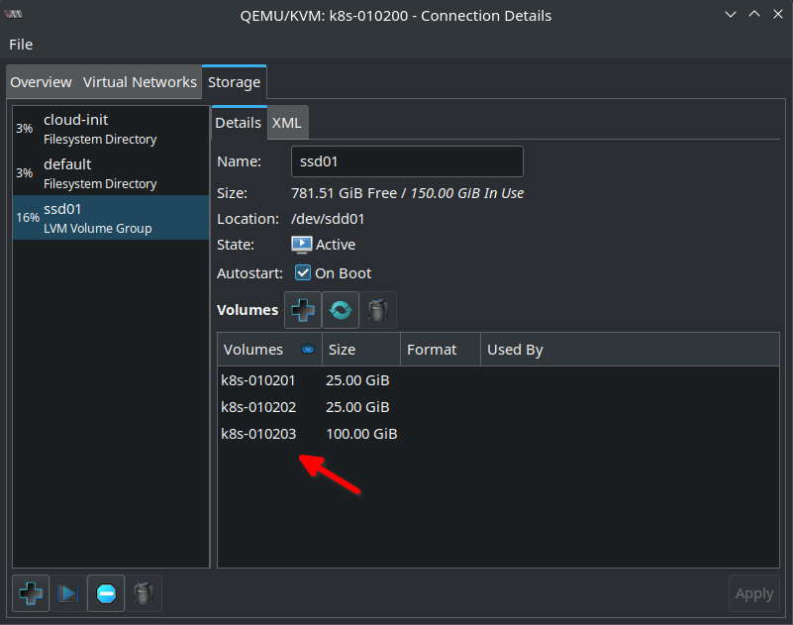Minimize the Connection Details window
793x625 pixels.
coord(731,14)
